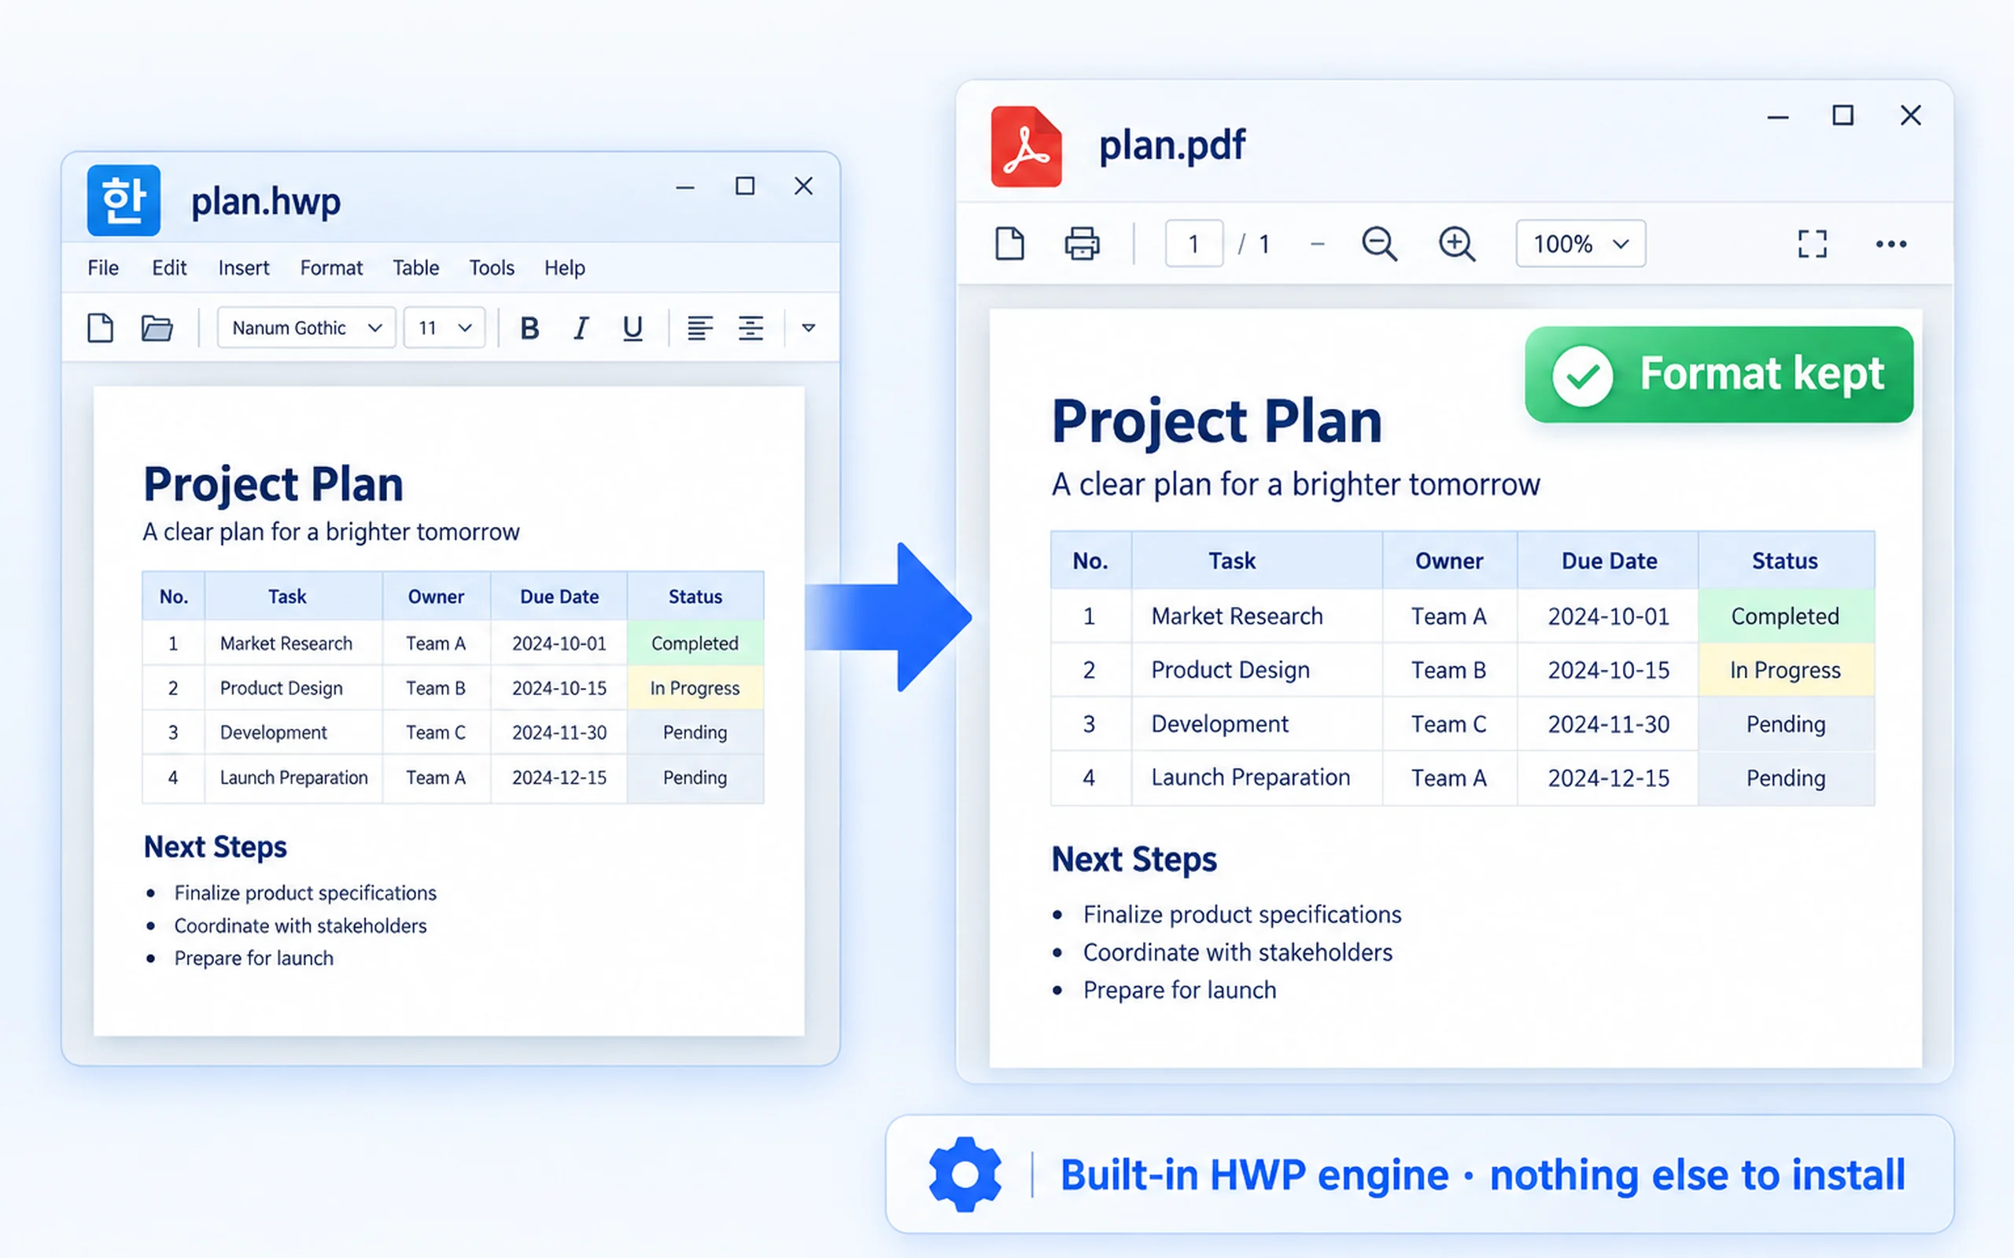Click the Launch Preparation cell in plan.pdf table
The image size is (2014, 1258).
1256,778
